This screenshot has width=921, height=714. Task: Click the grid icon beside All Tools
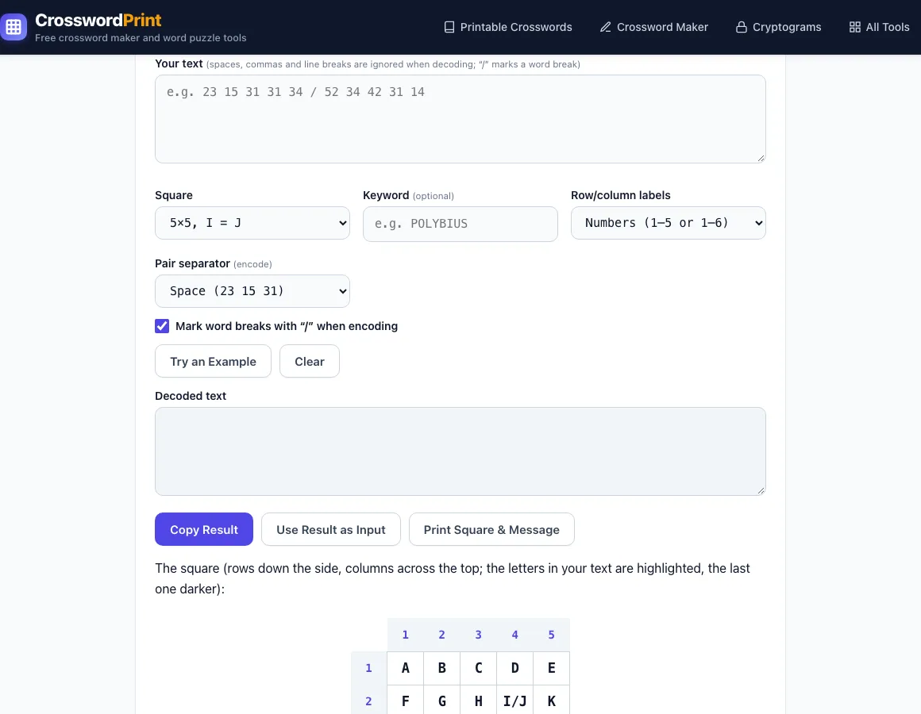pos(854,27)
